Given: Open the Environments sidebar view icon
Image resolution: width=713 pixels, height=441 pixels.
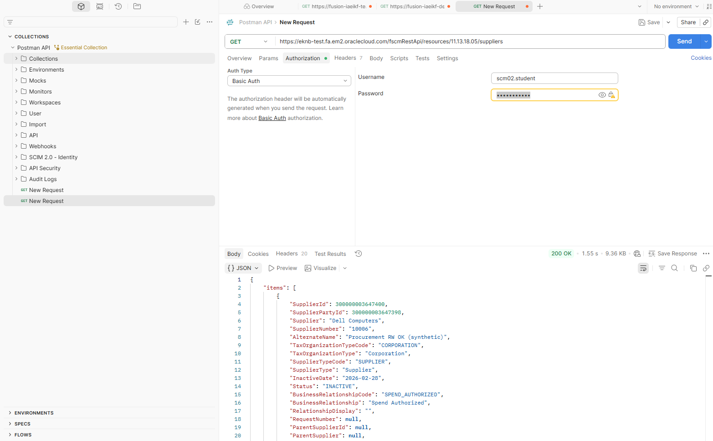Looking at the screenshot, I should click(x=100, y=6).
